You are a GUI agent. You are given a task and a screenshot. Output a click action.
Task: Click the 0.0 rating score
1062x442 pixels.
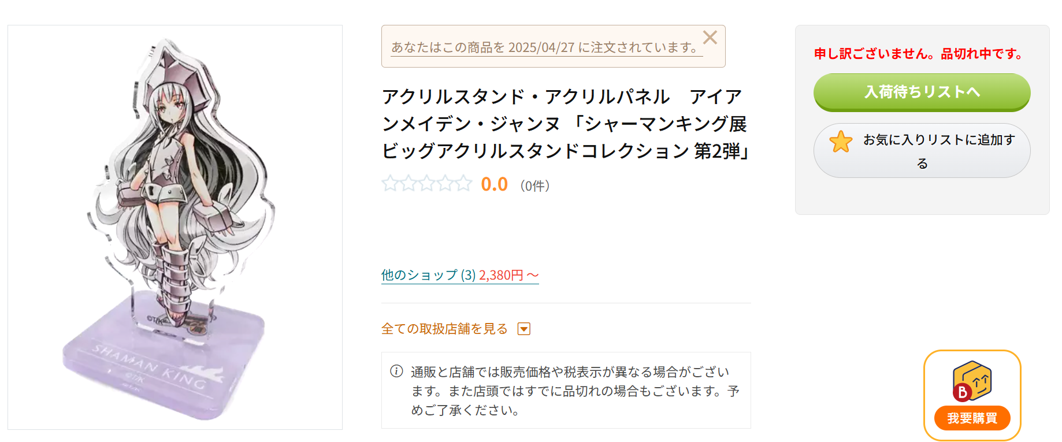pyautogui.click(x=494, y=184)
